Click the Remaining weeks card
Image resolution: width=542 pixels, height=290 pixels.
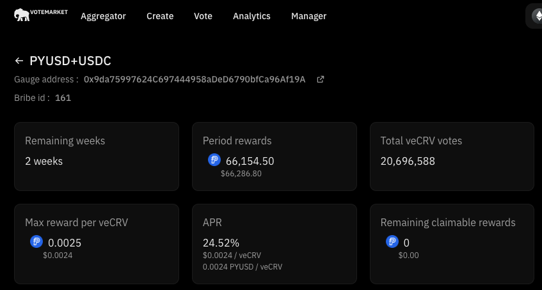coord(96,156)
